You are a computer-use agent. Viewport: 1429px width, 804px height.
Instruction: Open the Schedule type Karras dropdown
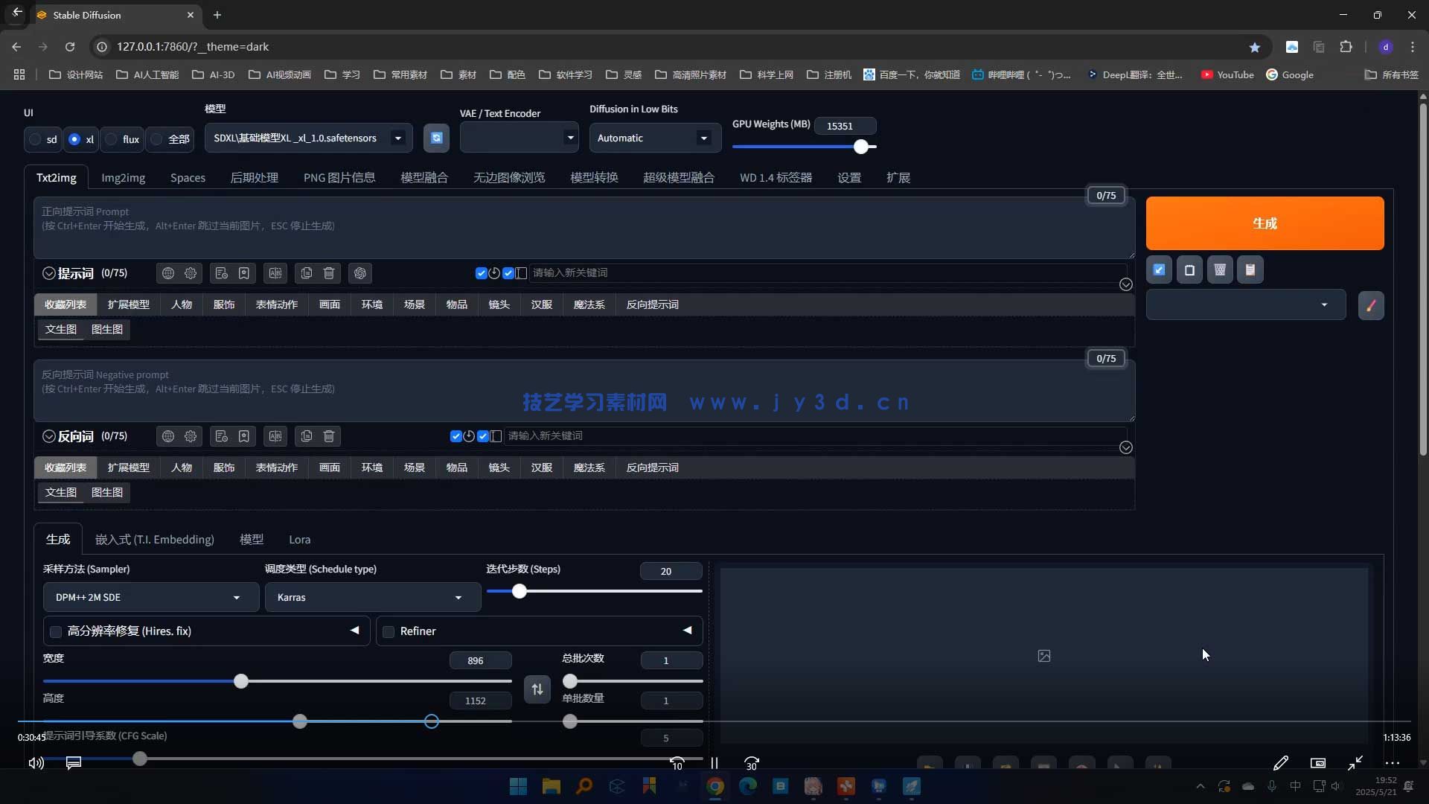click(371, 597)
